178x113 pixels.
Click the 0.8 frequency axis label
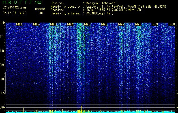point(3,79)
